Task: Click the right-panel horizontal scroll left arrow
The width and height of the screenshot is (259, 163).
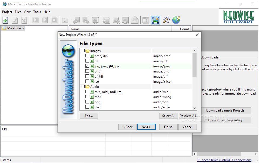Action: pos(195,154)
